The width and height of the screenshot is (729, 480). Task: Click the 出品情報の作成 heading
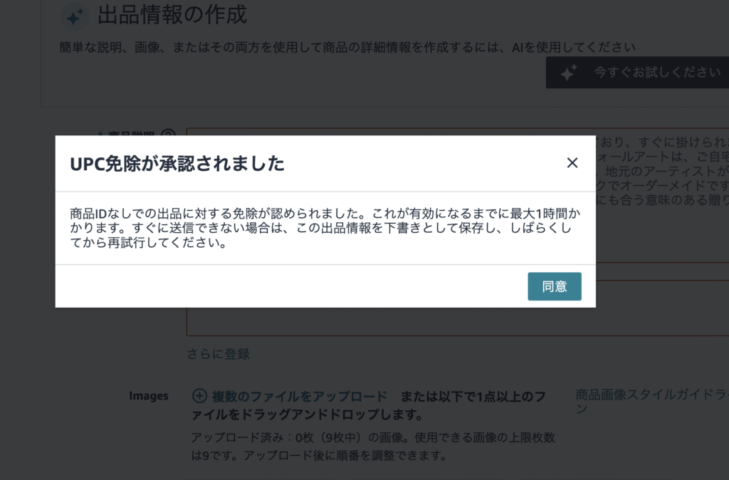172,14
